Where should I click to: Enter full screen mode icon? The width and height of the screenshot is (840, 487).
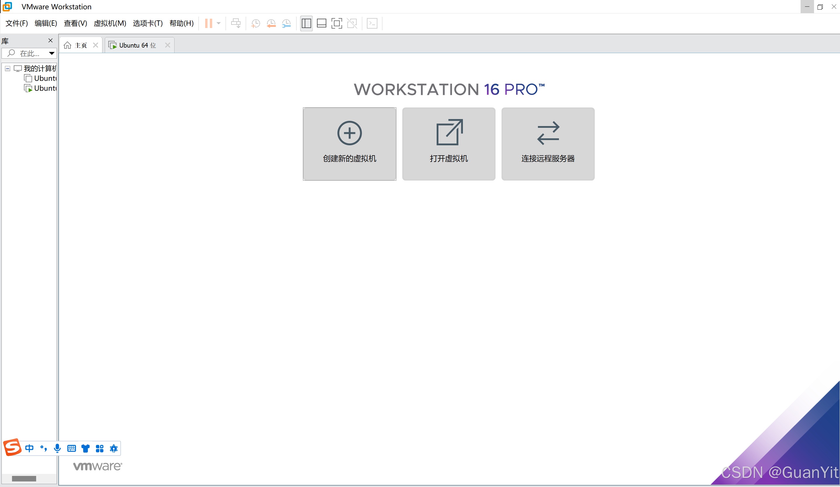pos(337,23)
